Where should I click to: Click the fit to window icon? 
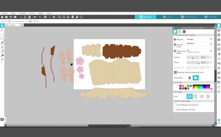[81, 17]
